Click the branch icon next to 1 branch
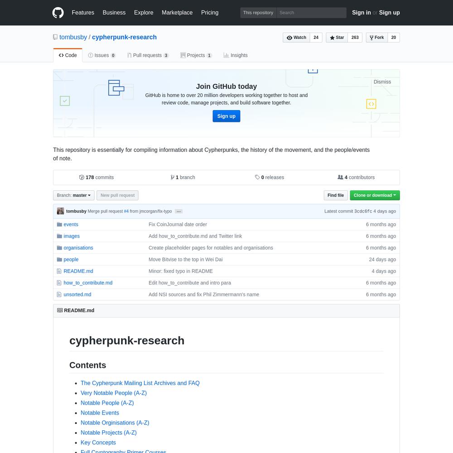The width and height of the screenshot is (453, 453). tap(173, 178)
